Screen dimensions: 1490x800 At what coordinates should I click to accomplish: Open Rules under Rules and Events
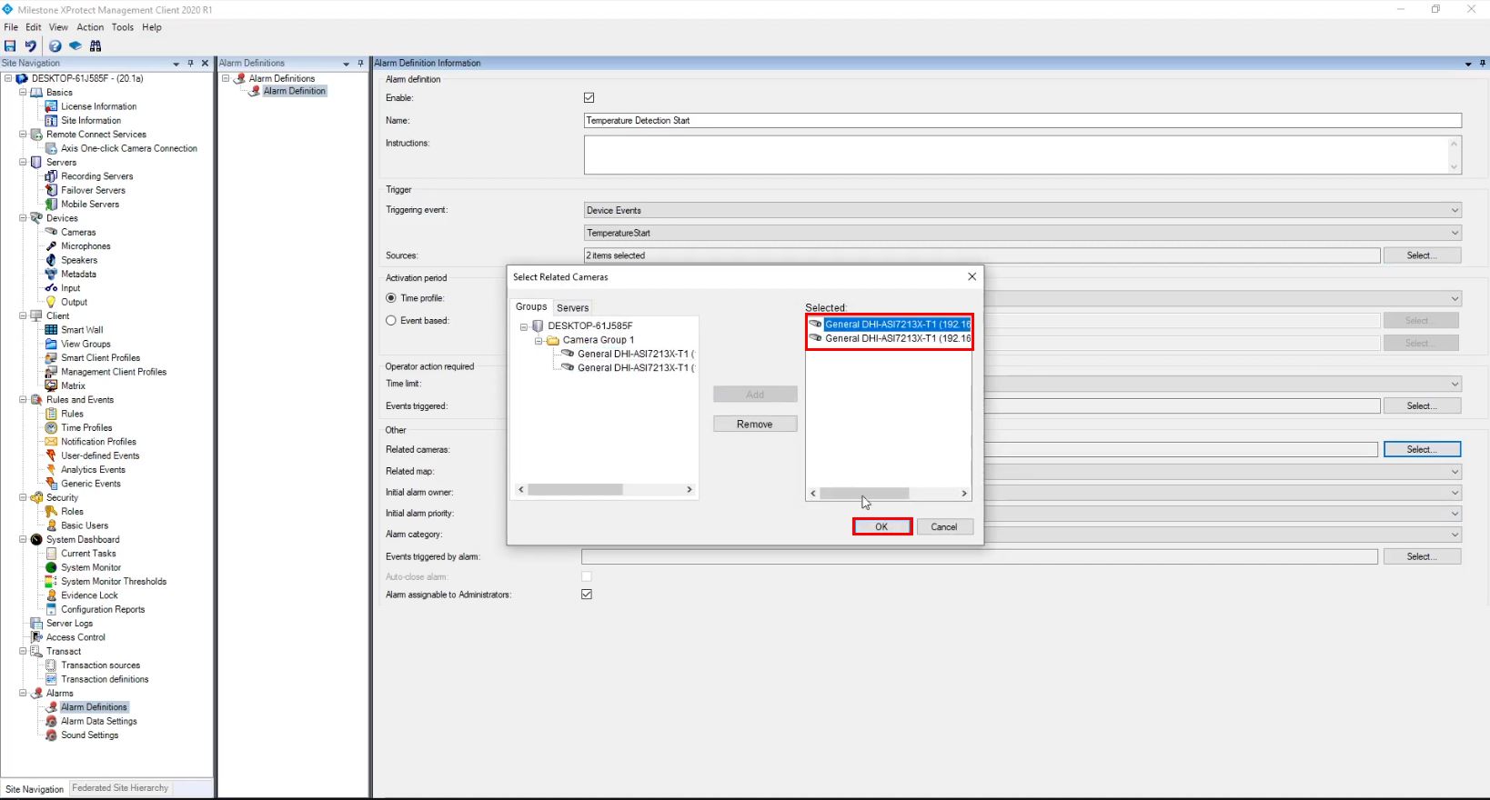pyautogui.click(x=72, y=414)
